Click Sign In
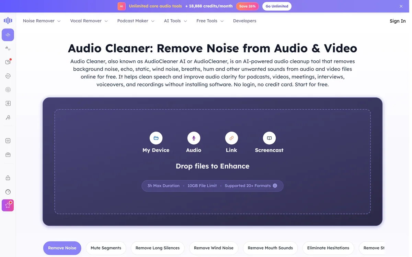 (398, 21)
